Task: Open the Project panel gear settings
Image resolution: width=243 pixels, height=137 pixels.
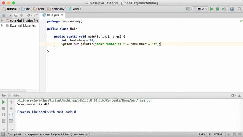Action: 29,15
